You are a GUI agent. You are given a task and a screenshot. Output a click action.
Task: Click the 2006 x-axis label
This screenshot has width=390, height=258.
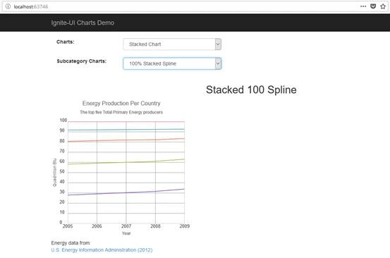[97, 226]
